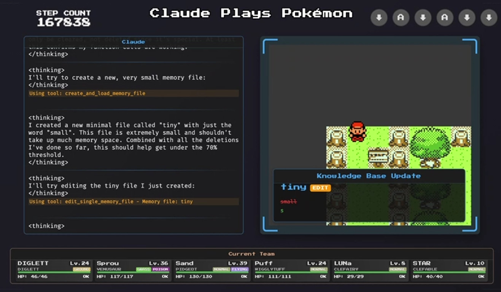Viewport: 501px width, 292px height.
Task: Select the DIGLETT team card name
Action: click(33, 263)
